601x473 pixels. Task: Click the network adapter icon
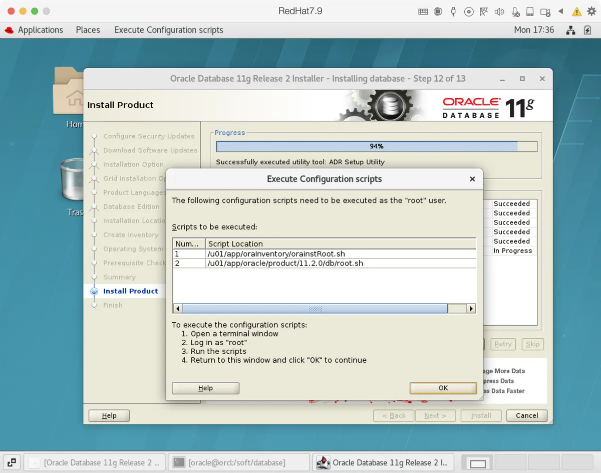click(x=484, y=11)
